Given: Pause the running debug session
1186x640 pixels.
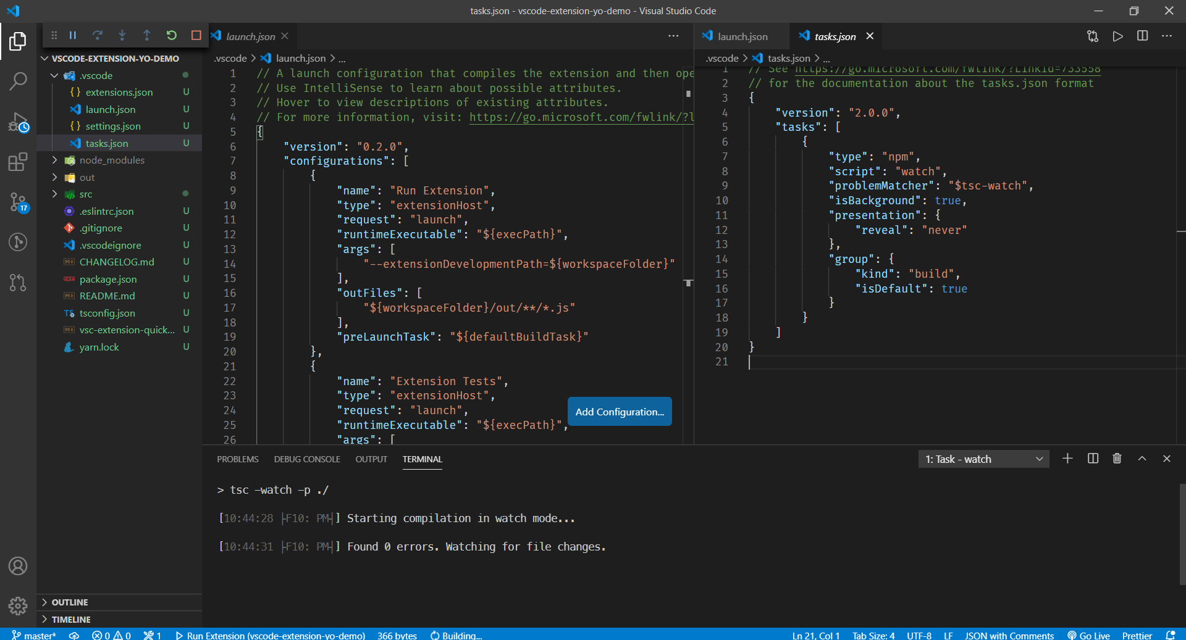Looking at the screenshot, I should tap(73, 35).
